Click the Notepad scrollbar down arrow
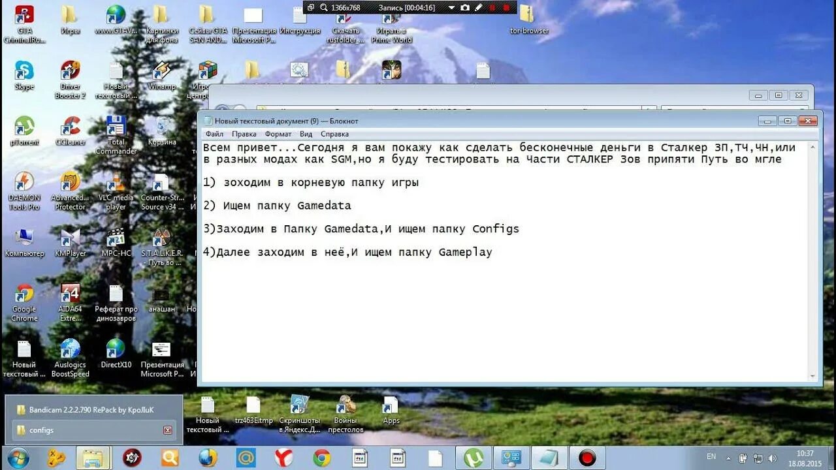The width and height of the screenshot is (836, 470). click(812, 376)
